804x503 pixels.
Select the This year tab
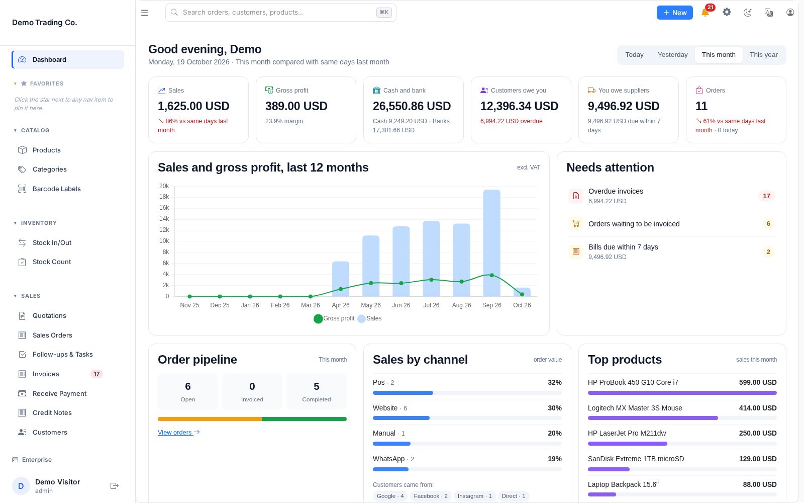764,55
